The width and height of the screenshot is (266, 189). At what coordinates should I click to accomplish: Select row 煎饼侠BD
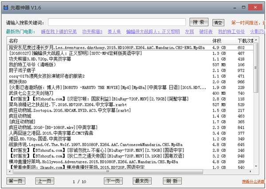pos(130,82)
